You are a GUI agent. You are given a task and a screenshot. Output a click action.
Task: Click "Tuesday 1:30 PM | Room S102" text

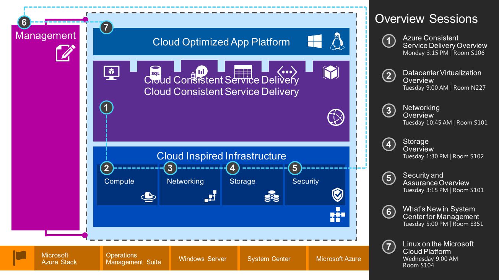[x=443, y=156]
